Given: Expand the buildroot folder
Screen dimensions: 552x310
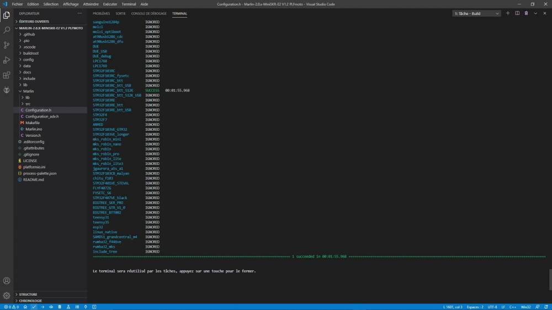Looking at the screenshot, I should click(50, 53).
